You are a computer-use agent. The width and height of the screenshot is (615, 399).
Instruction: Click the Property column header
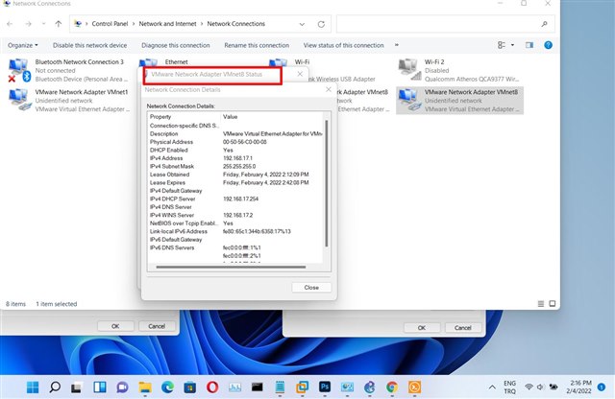160,117
